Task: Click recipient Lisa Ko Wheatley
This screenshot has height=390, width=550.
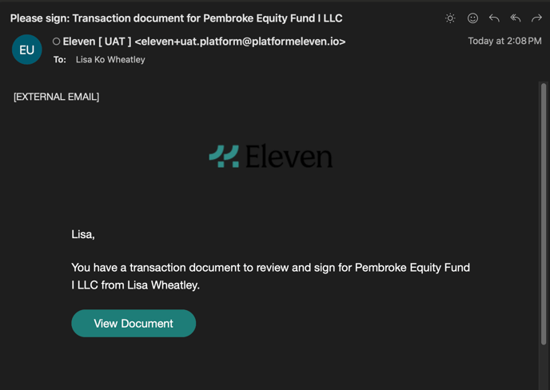Action: [x=110, y=60]
